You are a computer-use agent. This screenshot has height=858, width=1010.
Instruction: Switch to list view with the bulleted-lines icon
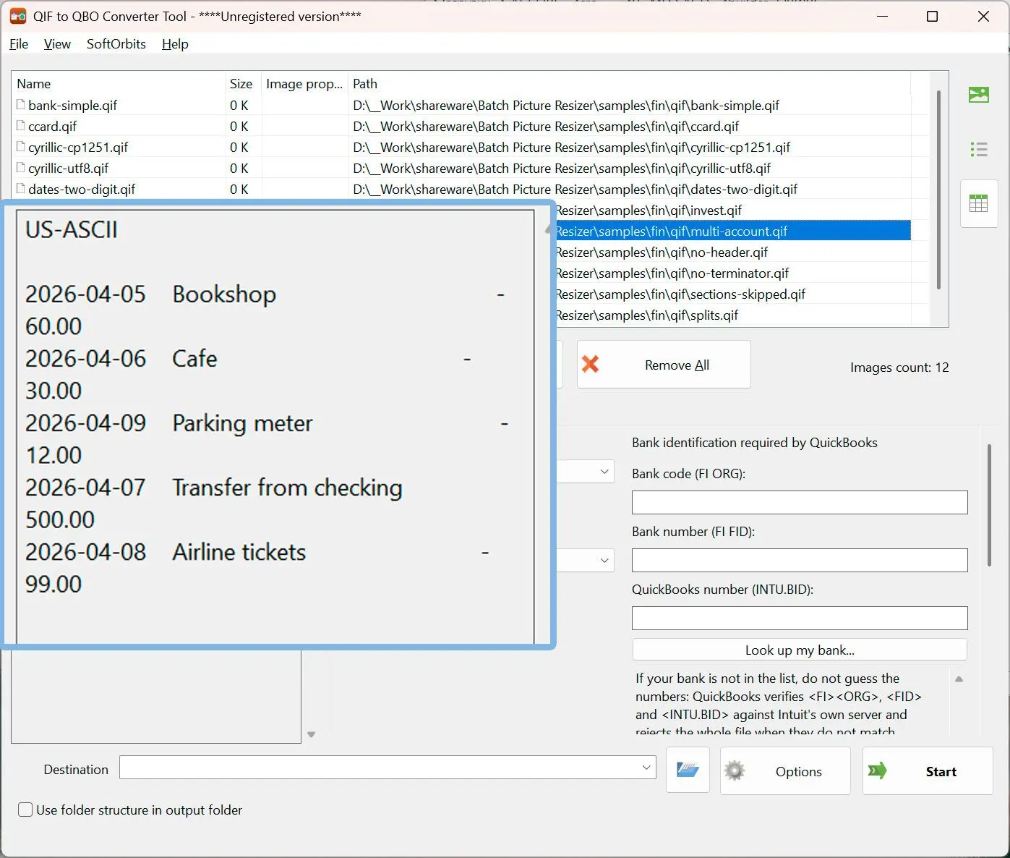(979, 150)
